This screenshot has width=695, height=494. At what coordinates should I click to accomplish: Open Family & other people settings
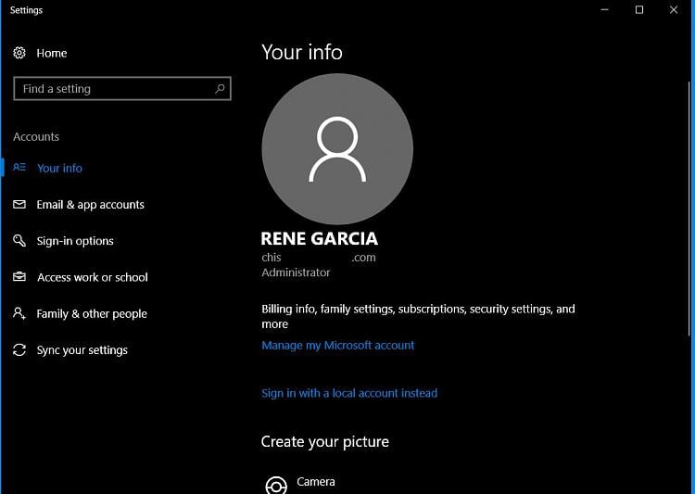(92, 313)
